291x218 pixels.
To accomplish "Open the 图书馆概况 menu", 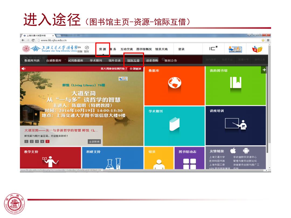I will (144, 49).
